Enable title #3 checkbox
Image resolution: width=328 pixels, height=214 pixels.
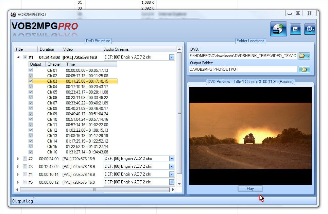(25, 166)
